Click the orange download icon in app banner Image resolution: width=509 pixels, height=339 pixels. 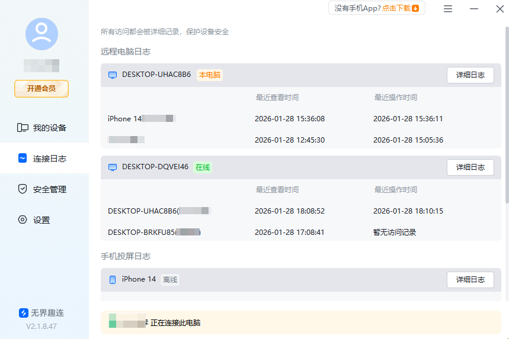415,8
